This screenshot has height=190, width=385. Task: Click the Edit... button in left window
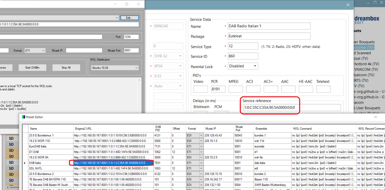click(130, 18)
